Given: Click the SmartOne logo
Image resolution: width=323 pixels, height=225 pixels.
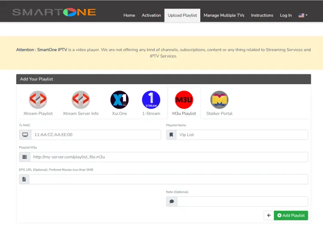Looking at the screenshot, I should click(54, 12).
